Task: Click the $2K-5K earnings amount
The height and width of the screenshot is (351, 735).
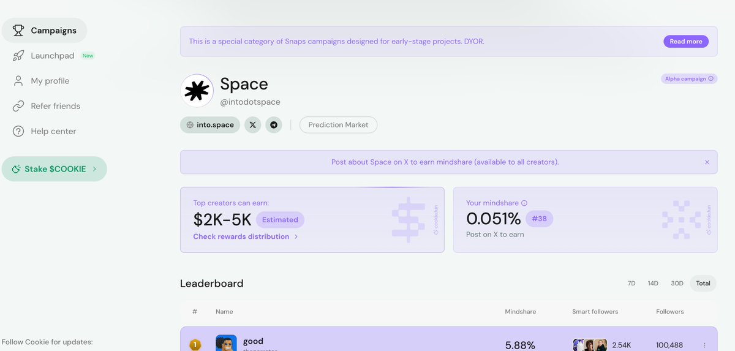Action: [x=222, y=220]
